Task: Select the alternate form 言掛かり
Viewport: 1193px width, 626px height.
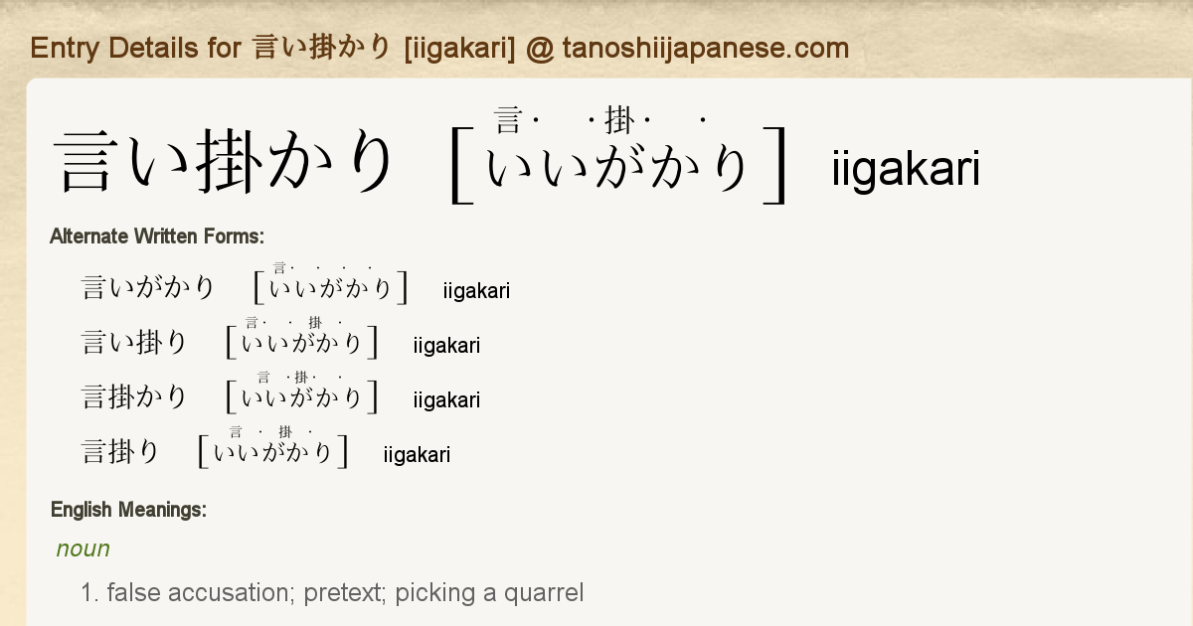Action: tap(134, 397)
